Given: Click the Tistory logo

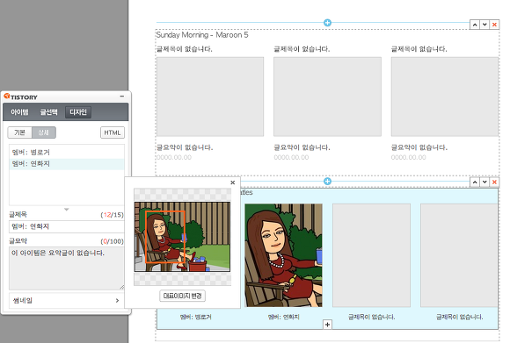Looking at the screenshot, I should pos(21,96).
